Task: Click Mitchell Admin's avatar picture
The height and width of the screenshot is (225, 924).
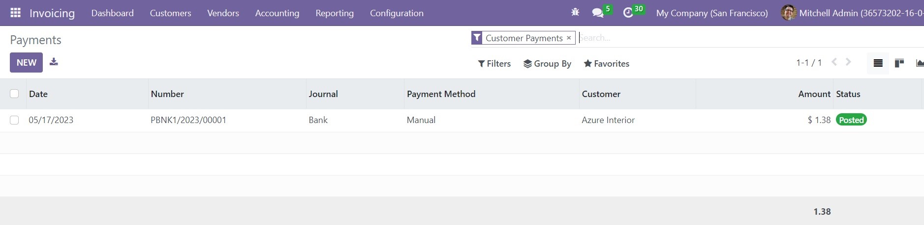Action: (788, 13)
